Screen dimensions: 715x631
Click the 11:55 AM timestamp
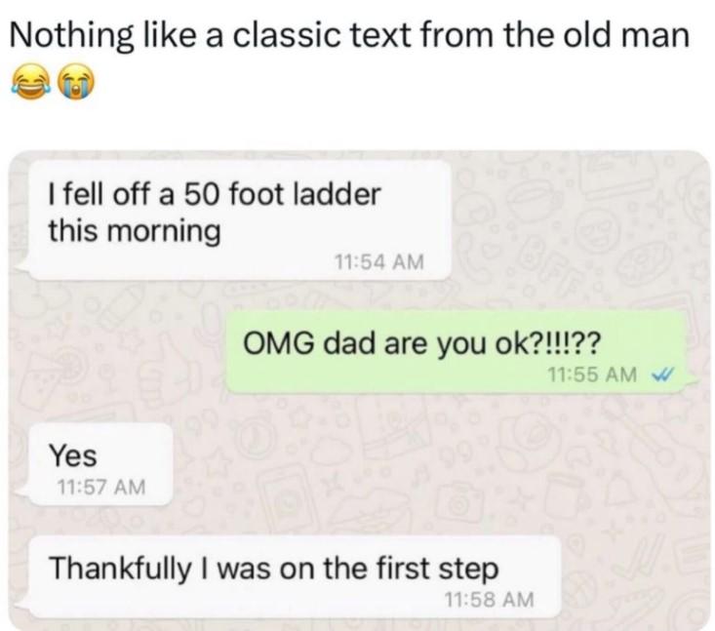click(592, 375)
